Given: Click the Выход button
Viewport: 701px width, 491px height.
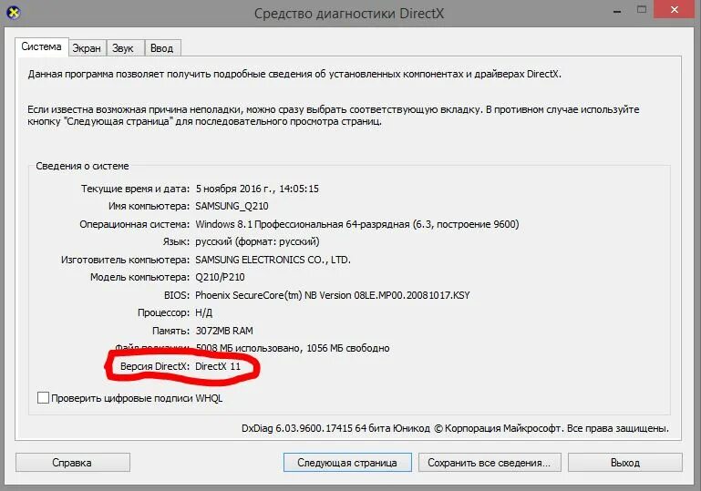Looking at the screenshot, I should coord(625,463).
